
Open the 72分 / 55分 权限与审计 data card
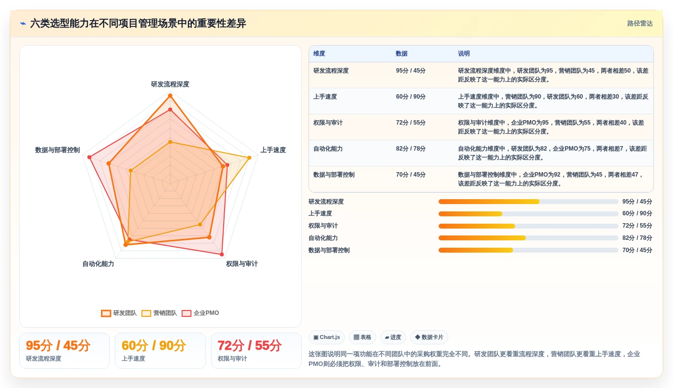coord(256,351)
